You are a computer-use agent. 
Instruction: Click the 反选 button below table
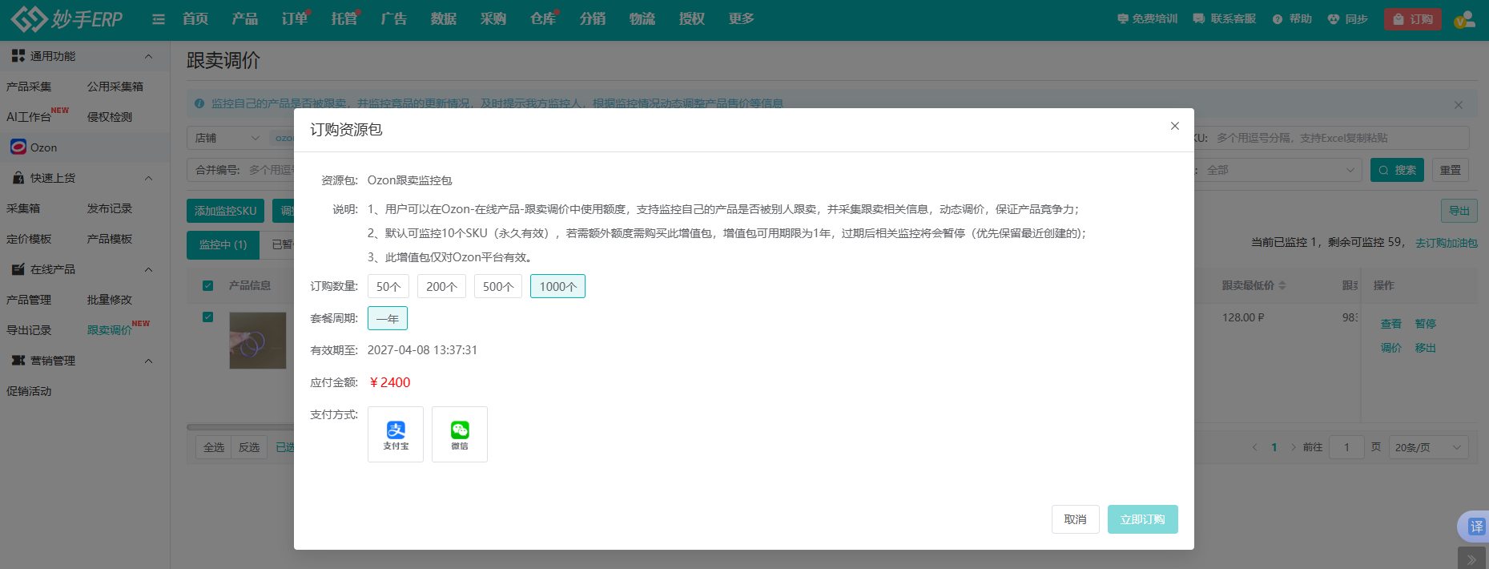coord(249,447)
